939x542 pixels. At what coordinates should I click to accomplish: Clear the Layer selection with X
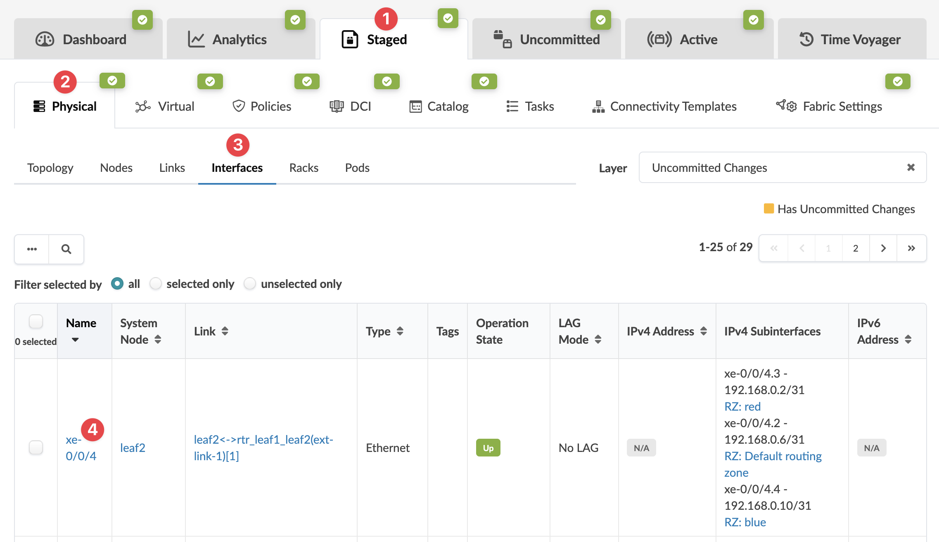tap(911, 167)
